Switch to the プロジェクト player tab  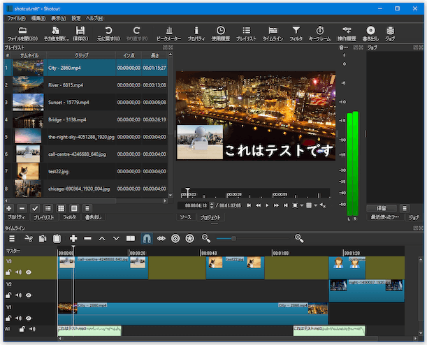coord(210,217)
